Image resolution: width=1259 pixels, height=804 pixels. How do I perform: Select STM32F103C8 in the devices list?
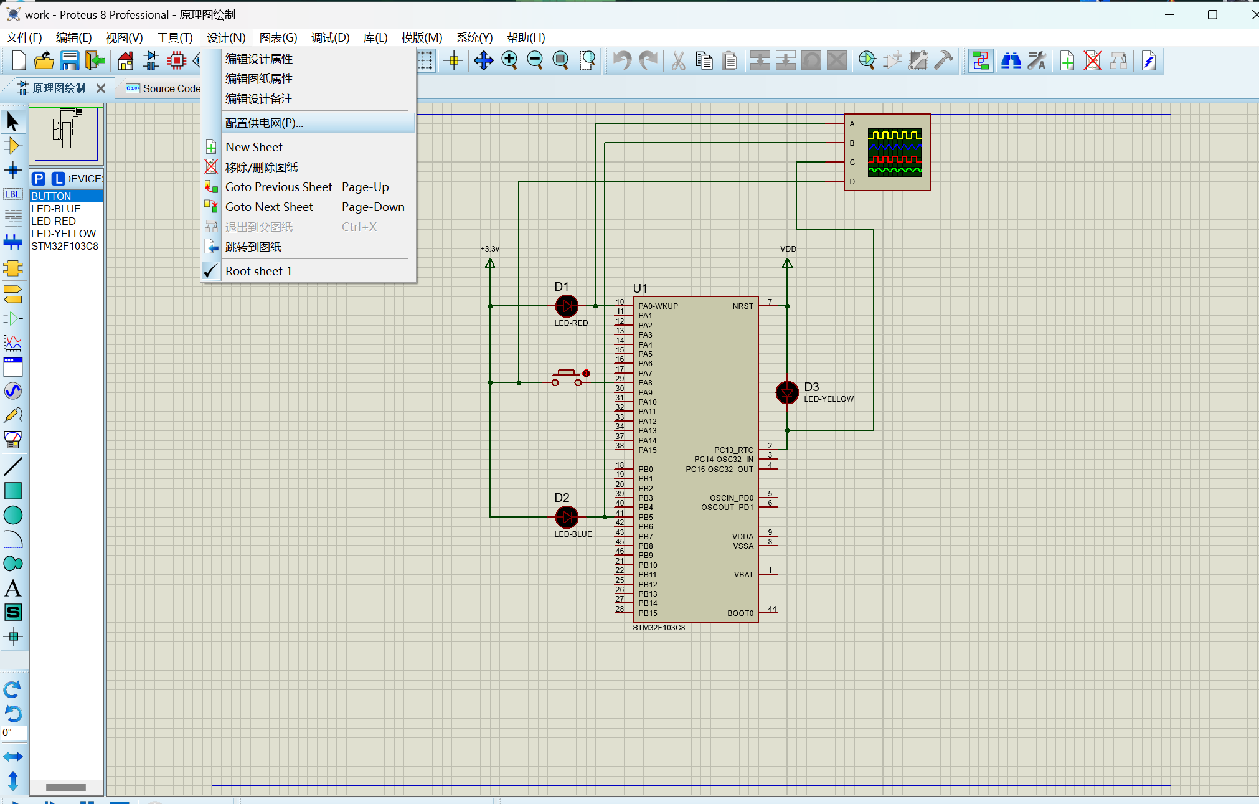pos(66,246)
